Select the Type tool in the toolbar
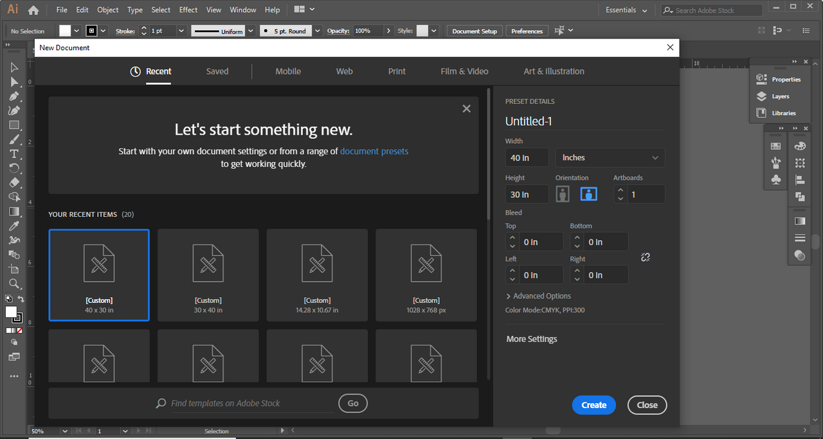 pyautogui.click(x=14, y=154)
